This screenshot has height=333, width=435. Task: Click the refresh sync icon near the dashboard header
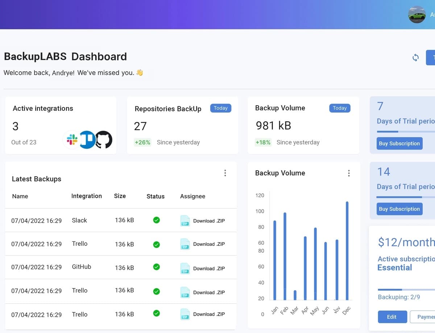[415, 57]
